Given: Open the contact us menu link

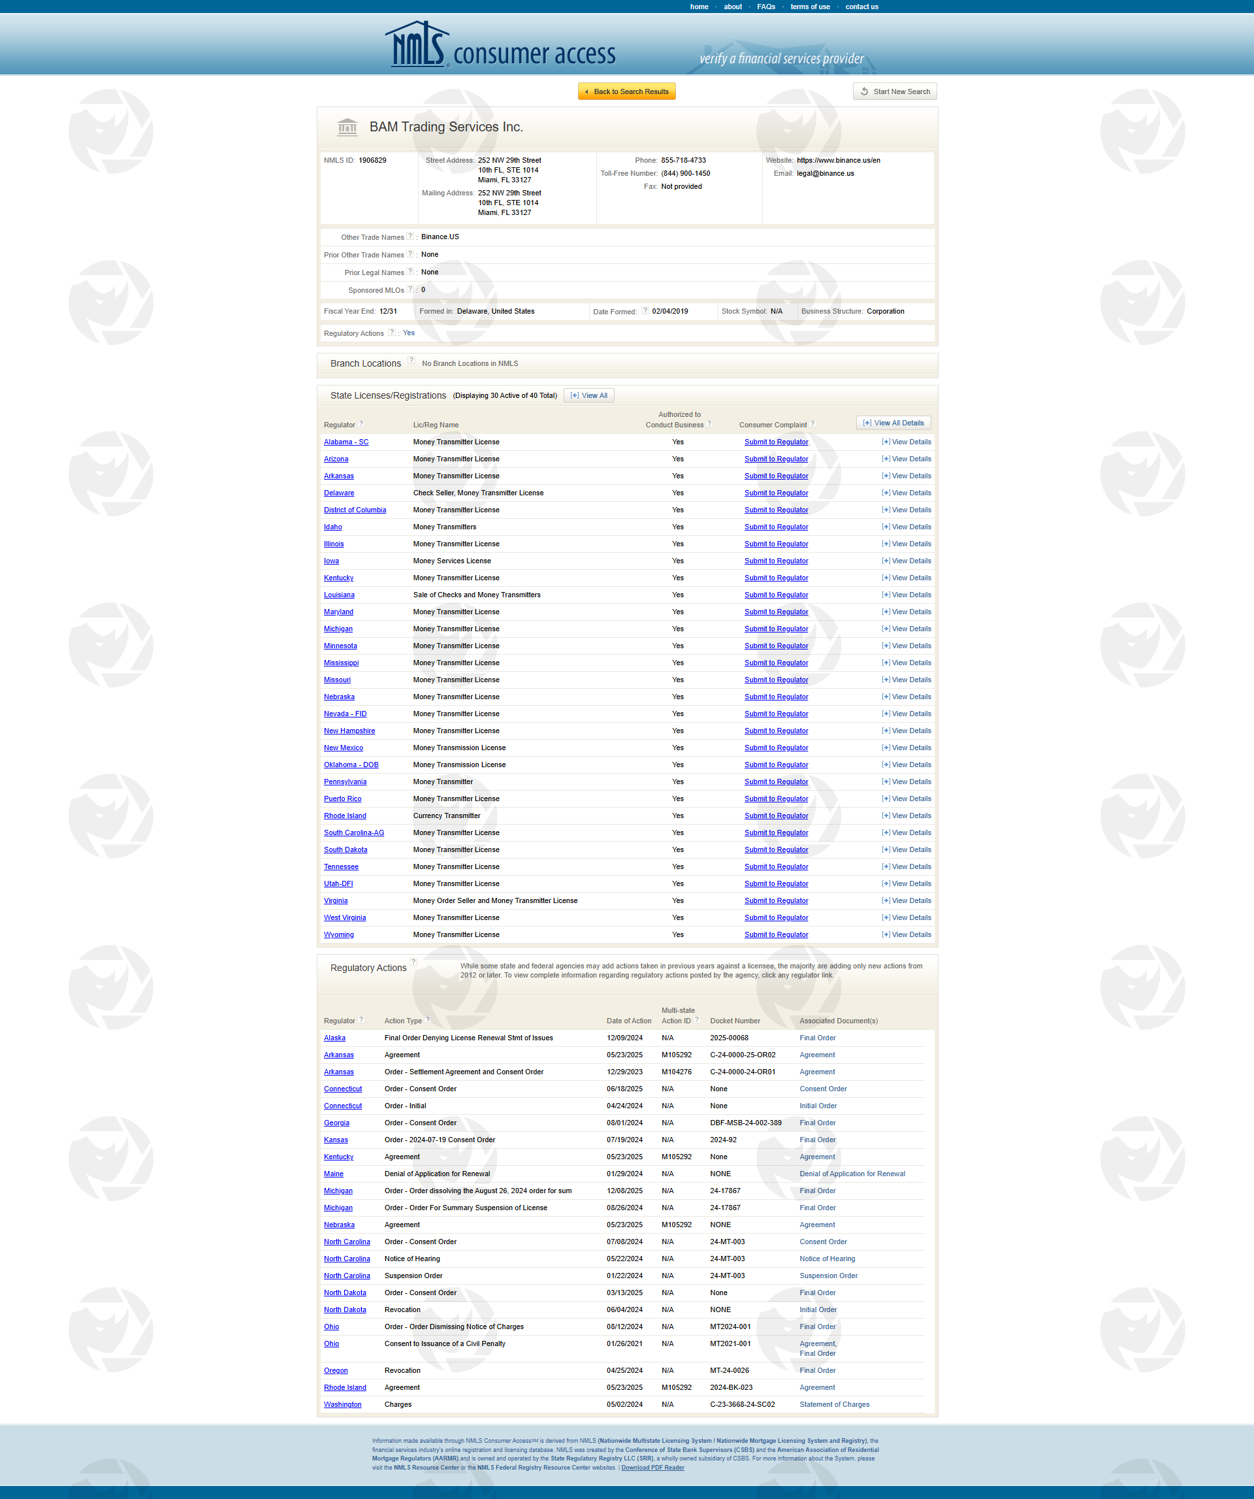Looking at the screenshot, I should point(861,7).
